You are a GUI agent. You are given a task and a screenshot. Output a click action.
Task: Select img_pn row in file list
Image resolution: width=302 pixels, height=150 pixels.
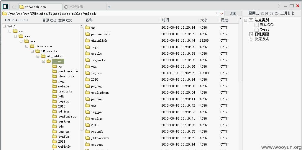161,112
